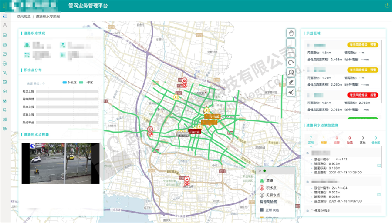Image resolution: width=392 pixels, height=223 pixels.
Task: Zoom out with the minus map tool
Action: point(291,53)
